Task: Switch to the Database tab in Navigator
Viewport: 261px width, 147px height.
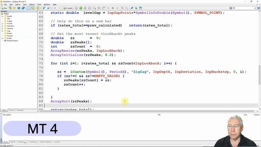Action: [20, 110]
